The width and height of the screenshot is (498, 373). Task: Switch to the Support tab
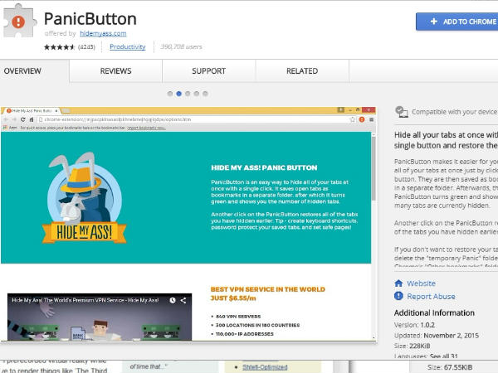[x=208, y=71]
